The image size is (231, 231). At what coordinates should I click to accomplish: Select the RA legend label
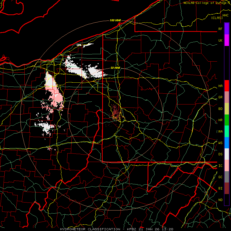[220, 132]
